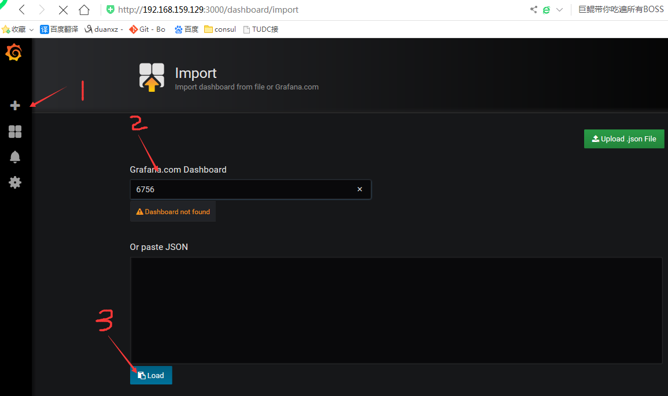Click the Dashboard not found warning message

point(173,211)
